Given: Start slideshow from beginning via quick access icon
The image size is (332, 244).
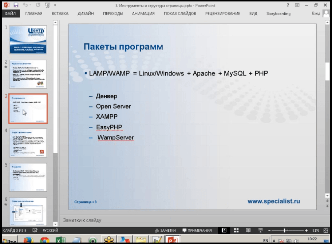Looking at the screenshot, I should 48,5.
